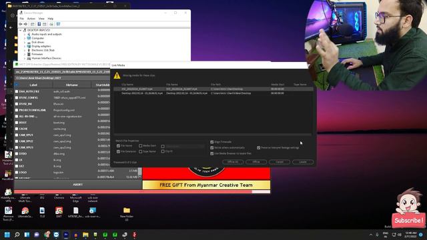
Task: Check the DTBO partition row checkbox
Action: (x=17, y=154)
